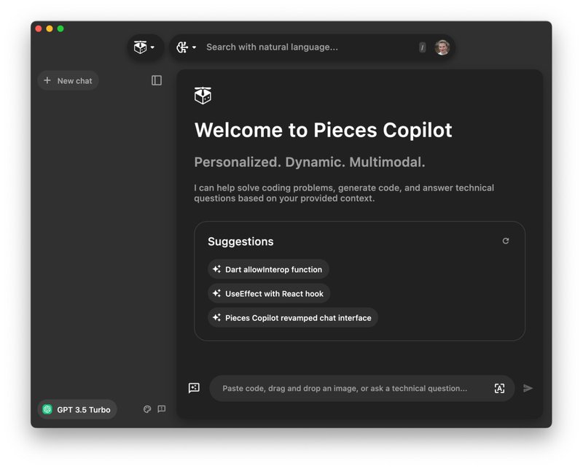Click the Personalized. Dynamic. Multimodal. subtitle
This screenshot has height=469, width=583.
pyautogui.click(x=309, y=162)
